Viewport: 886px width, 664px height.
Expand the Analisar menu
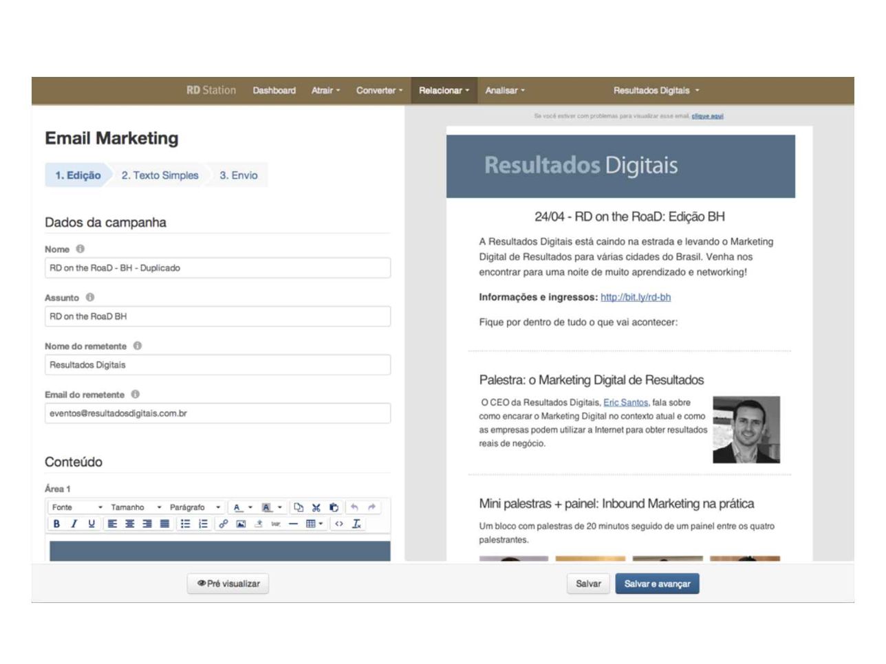(x=505, y=90)
